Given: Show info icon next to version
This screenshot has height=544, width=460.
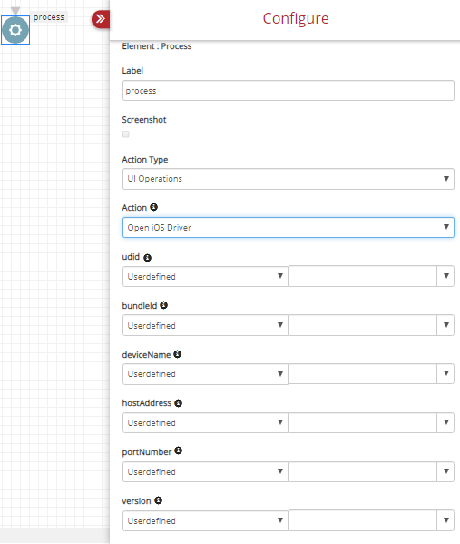Looking at the screenshot, I should [158, 500].
